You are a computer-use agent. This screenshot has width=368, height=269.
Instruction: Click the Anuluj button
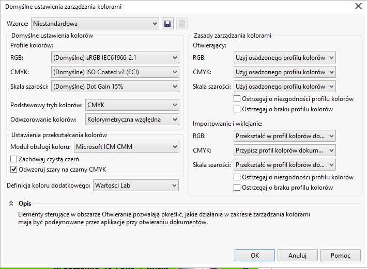[298, 255]
